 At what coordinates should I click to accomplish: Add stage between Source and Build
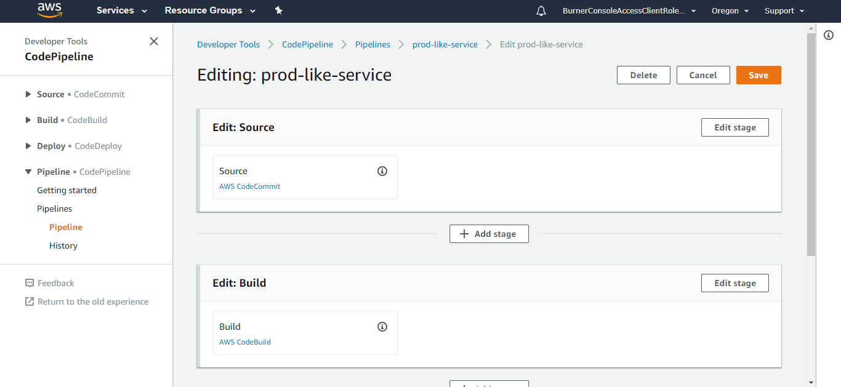(489, 234)
